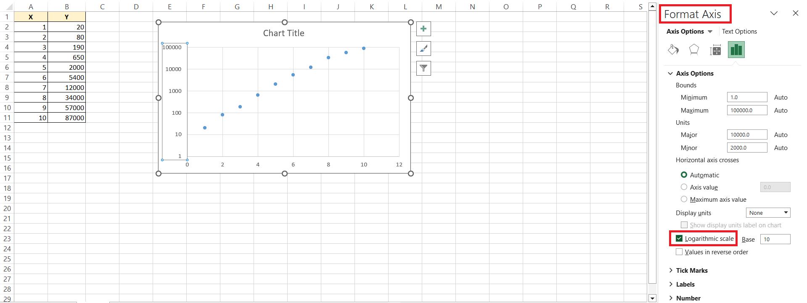Select the data point at x=10
Image resolution: width=807 pixels, height=303 pixels.
point(364,48)
